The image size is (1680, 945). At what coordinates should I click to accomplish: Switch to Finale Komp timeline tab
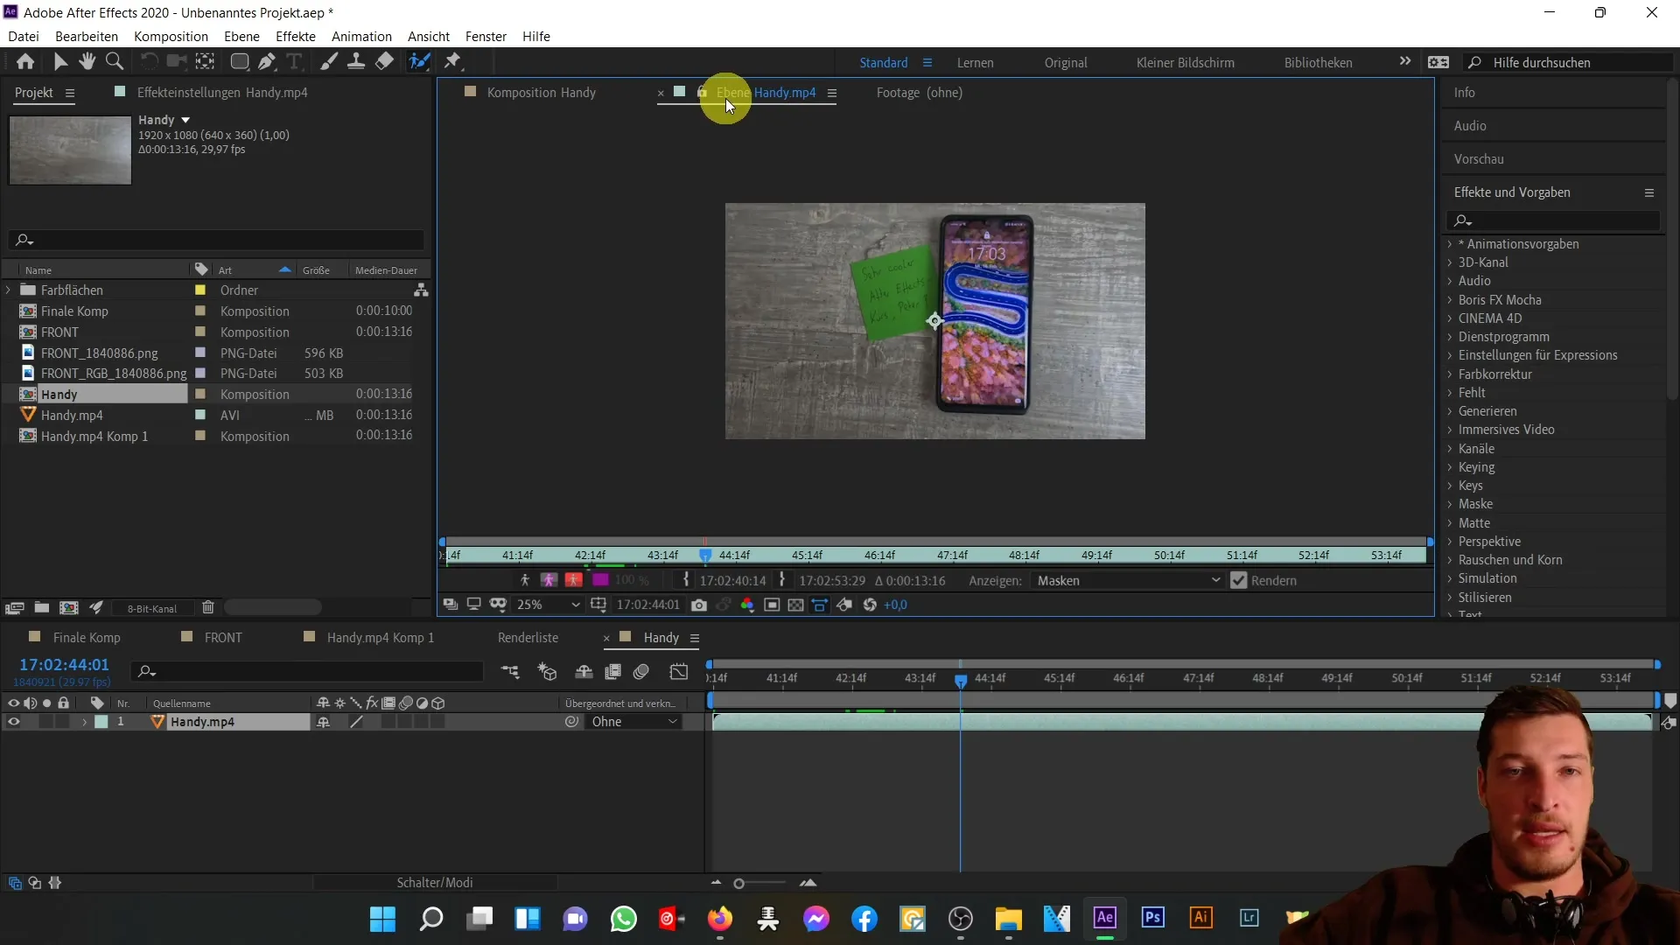click(87, 638)
